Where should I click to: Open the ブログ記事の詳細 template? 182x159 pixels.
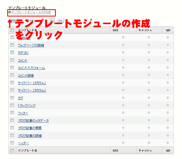point(30,136)
